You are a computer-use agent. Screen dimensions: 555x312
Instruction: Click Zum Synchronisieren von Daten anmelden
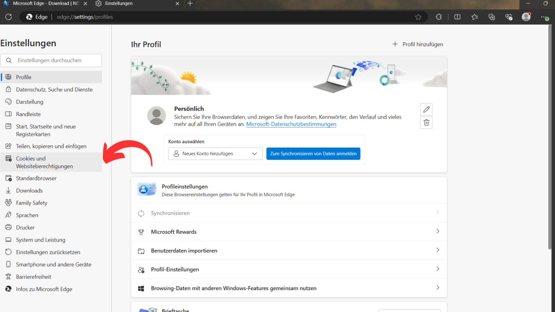[x=313, y=154]
